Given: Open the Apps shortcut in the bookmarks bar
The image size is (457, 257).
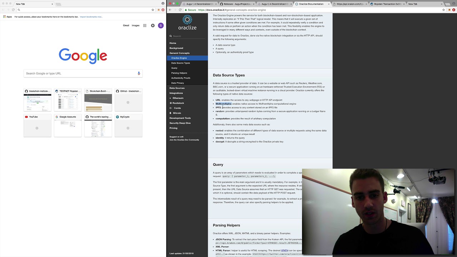Looking at the screenshot, I should click(x=7, y=17).
